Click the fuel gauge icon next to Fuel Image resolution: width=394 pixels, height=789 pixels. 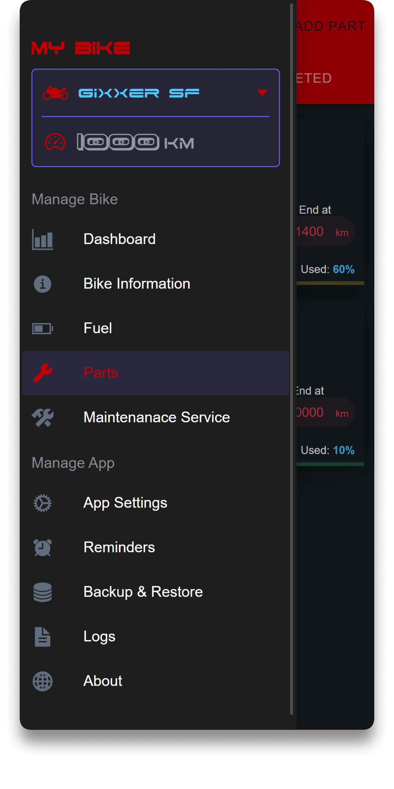pyautogui.click(x=43, y=328)
